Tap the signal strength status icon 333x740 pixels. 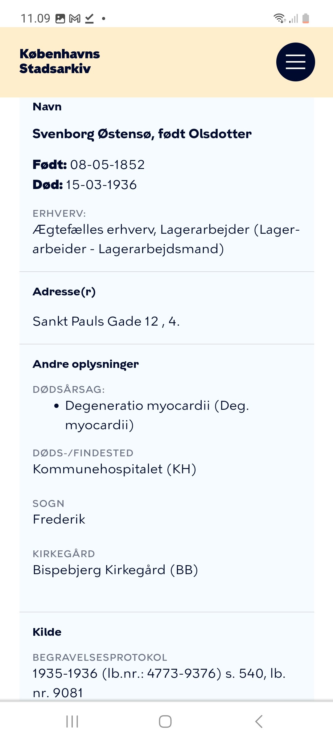294,18
